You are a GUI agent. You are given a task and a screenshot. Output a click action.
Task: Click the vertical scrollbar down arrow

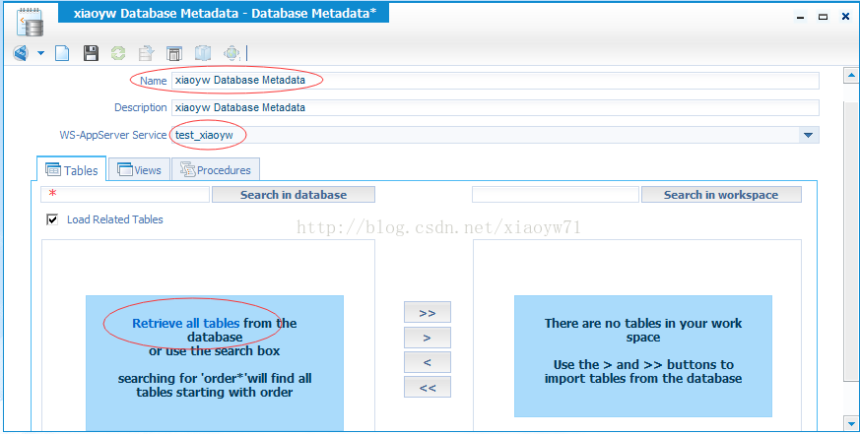[x=852, y=423]
